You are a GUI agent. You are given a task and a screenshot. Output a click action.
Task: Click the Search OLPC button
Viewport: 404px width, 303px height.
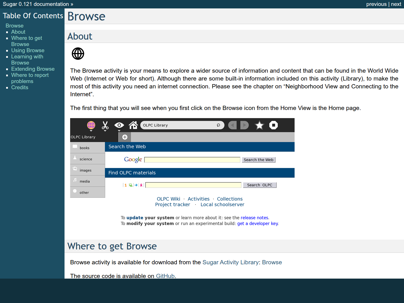260,185
